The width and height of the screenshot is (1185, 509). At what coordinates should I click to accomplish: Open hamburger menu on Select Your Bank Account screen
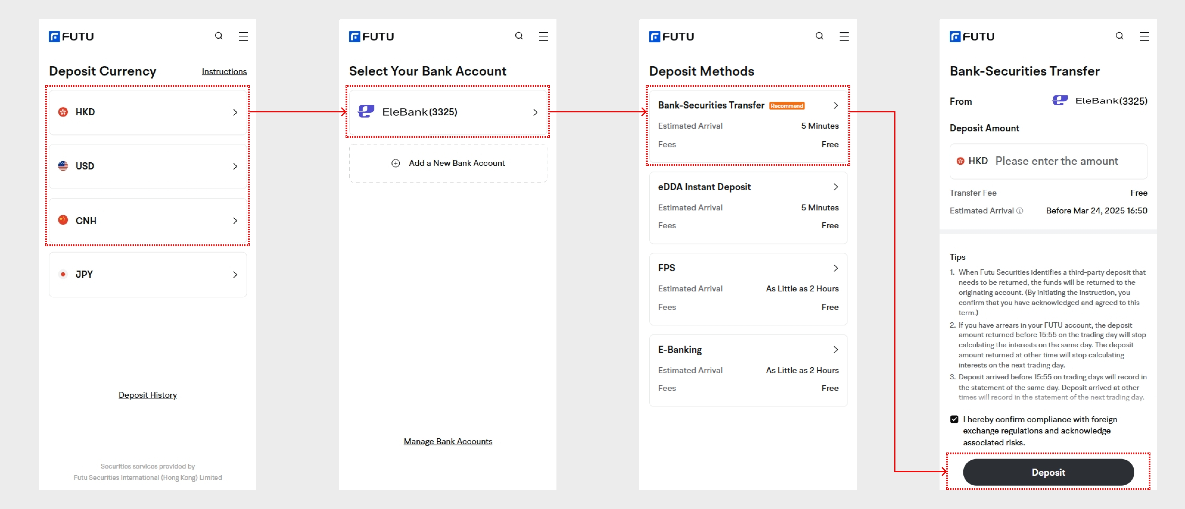543,36
